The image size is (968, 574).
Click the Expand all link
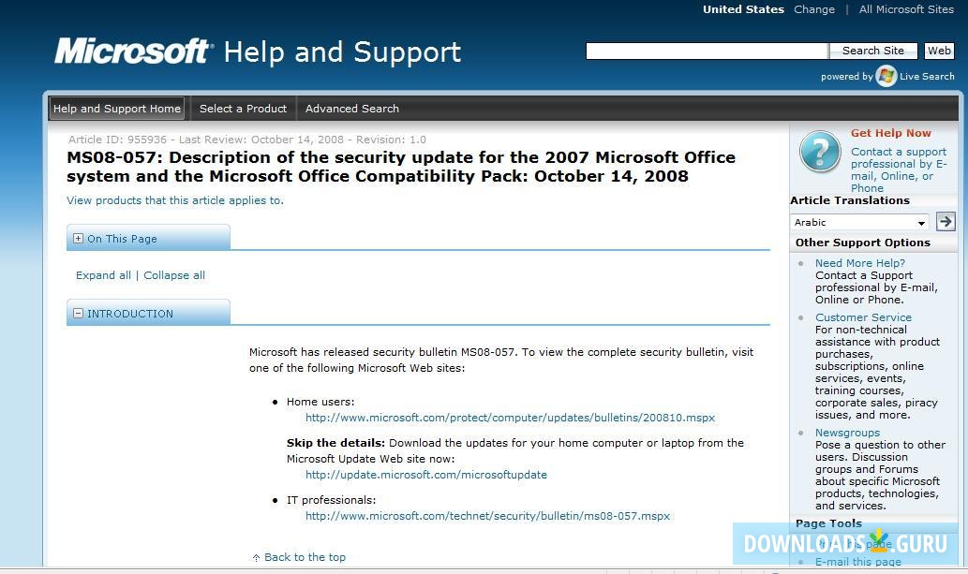tap(103, 274)
